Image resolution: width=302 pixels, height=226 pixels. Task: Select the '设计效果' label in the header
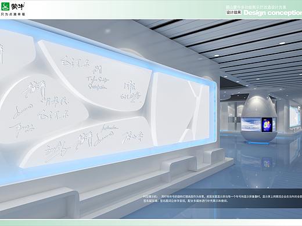[233, 12]
